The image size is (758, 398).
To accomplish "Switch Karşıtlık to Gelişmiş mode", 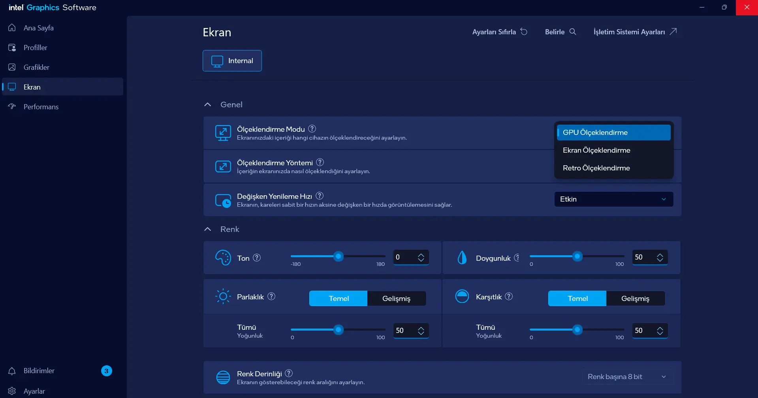I will (636, 299).
